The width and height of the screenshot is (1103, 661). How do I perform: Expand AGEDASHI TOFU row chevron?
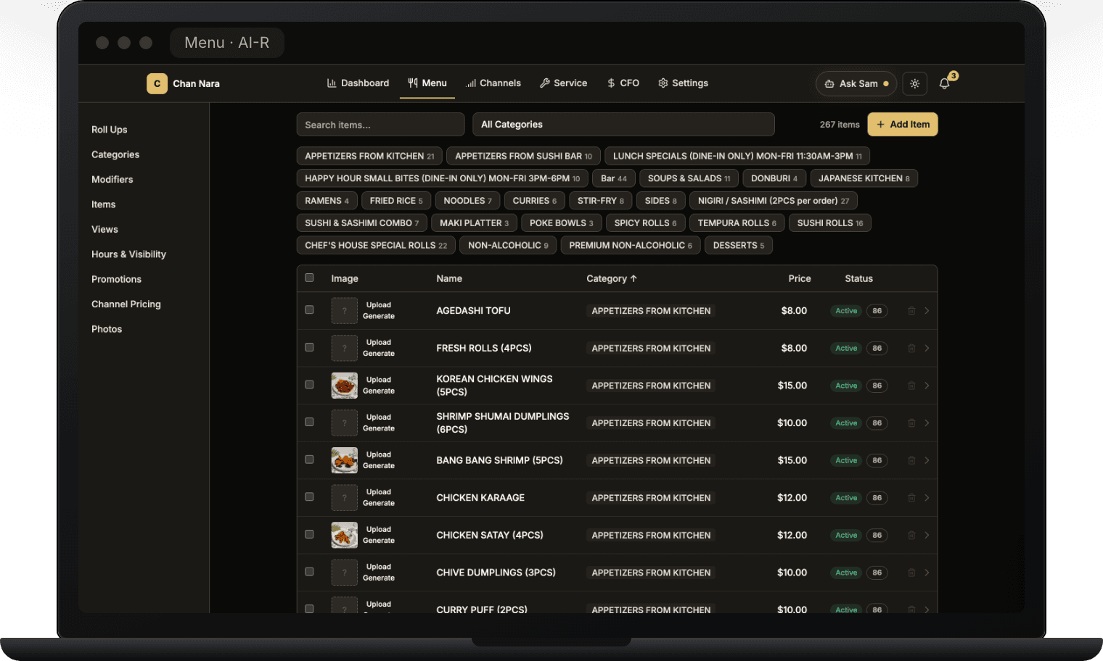[927, 311]
